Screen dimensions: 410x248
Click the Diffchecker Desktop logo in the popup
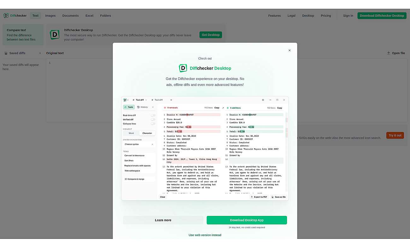coord(205,68)
